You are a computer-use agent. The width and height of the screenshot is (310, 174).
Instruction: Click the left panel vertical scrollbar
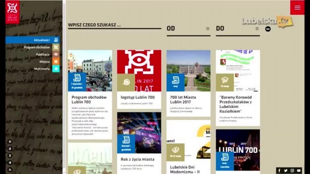[64, 87]
